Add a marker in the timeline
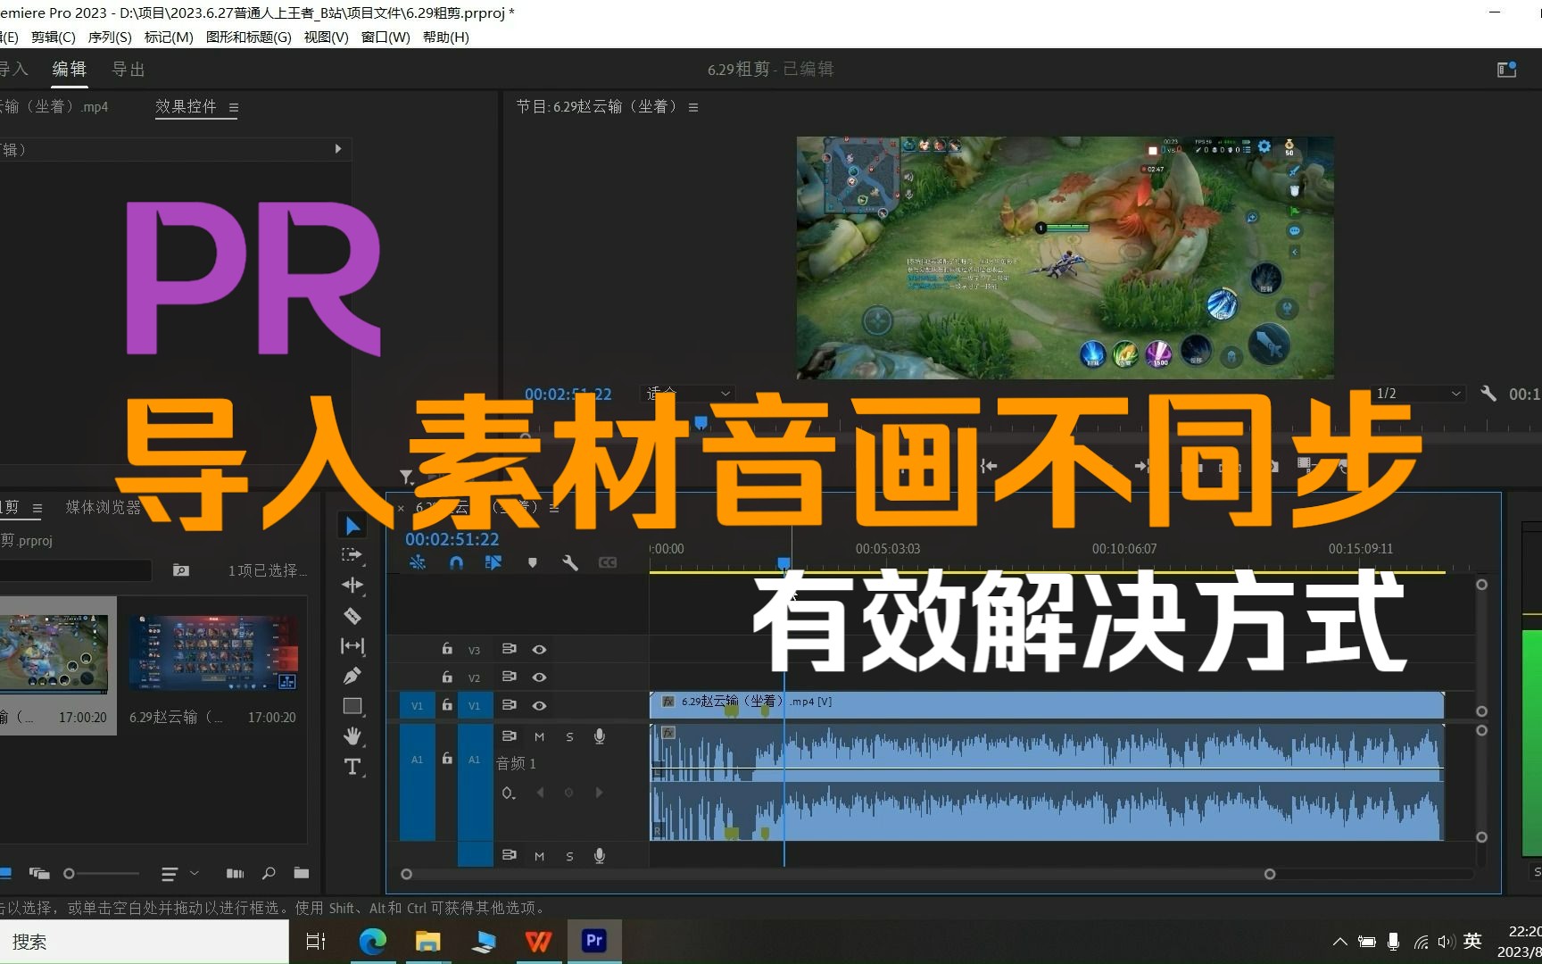This screenshot has height=964, width=1542. tap(532, 562)
